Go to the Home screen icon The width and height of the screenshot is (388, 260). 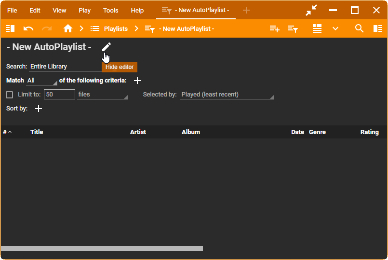point(68,28)
